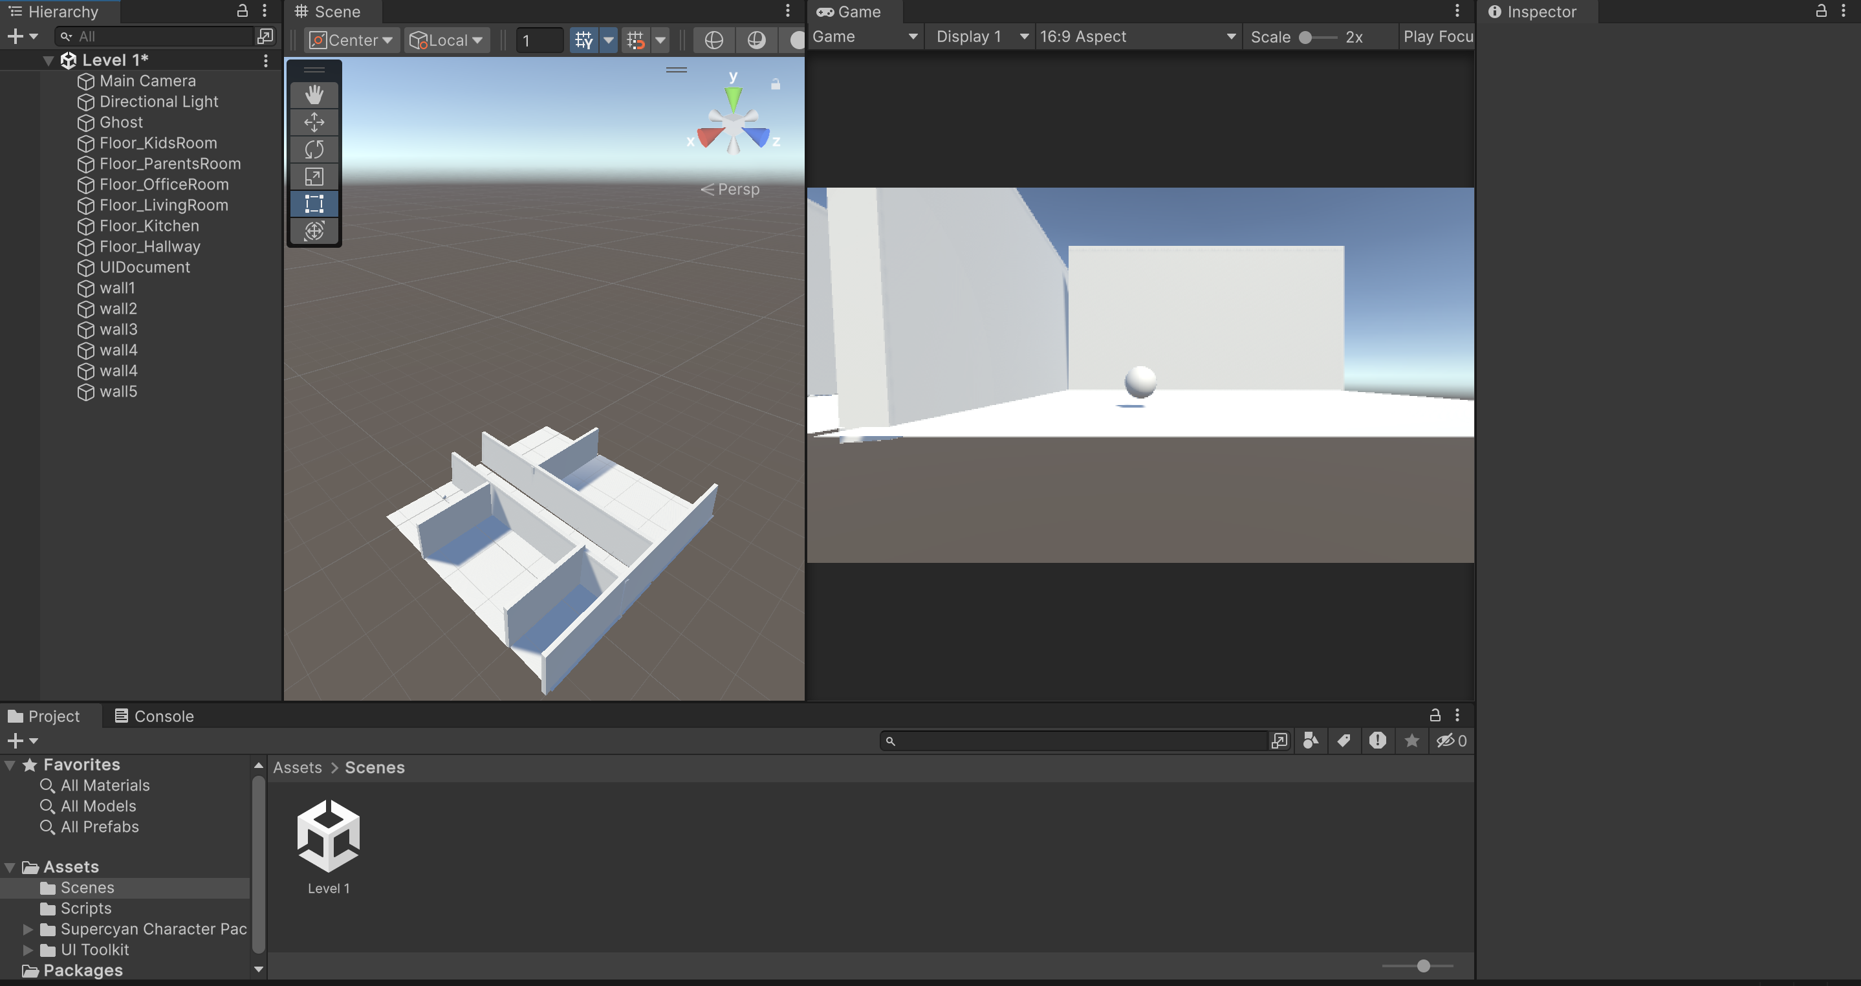Screen dimensions: 1861x986
Task: Adjust the Game view Scale slider
Action: tap(1305, 38)
